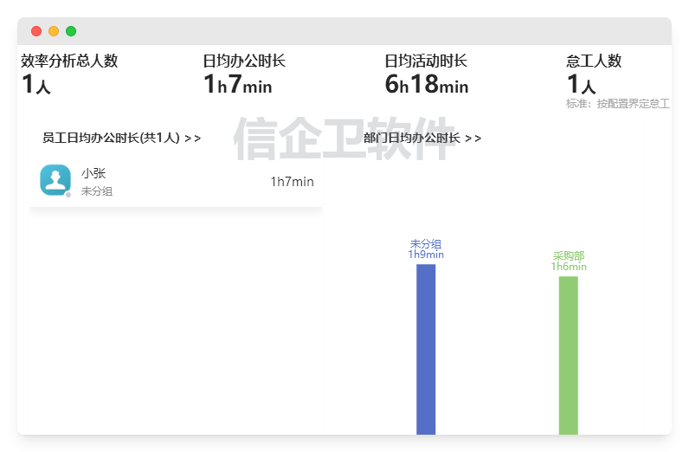This screenshot has height=452, width=689.
Task: Click the 日均活动时长 6h18min stat
Action: coord(426,84)
